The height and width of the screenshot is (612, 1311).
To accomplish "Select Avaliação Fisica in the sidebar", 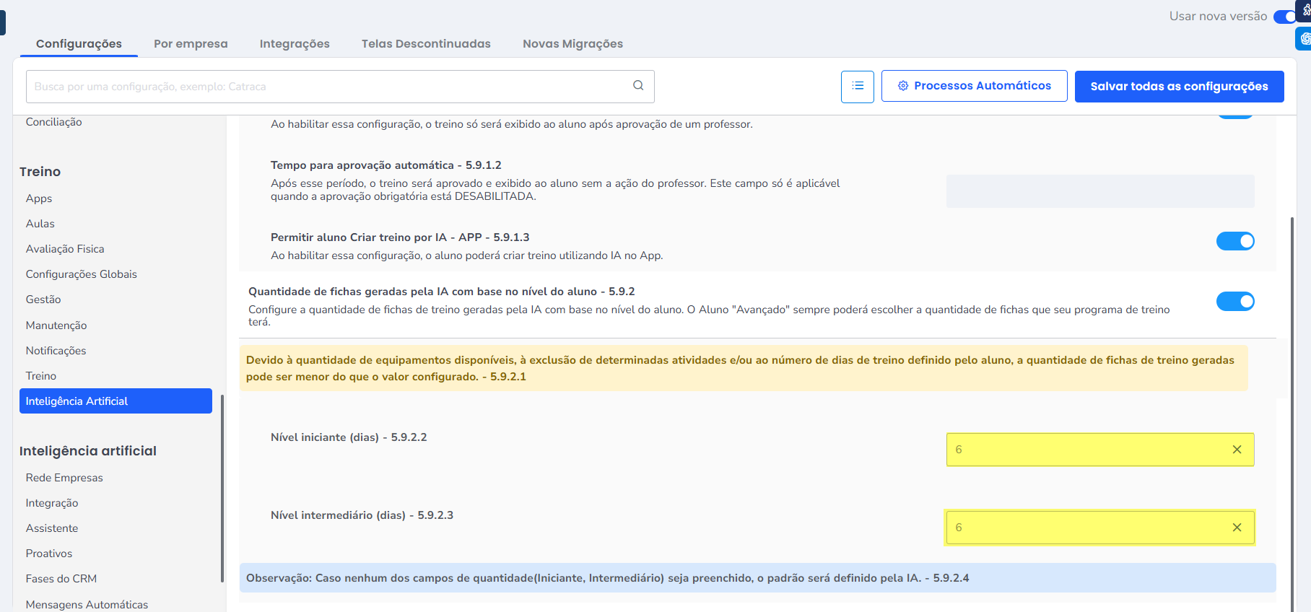I will pyautogui.click(x=65, y=249).
